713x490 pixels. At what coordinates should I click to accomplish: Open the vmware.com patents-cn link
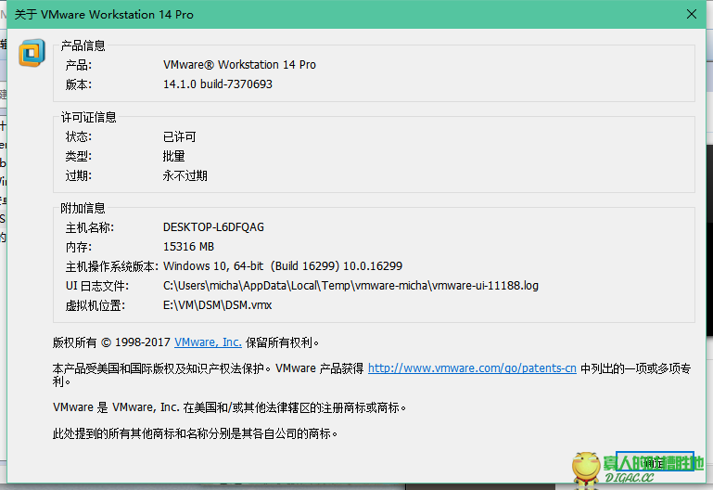[x=472, y=368]
